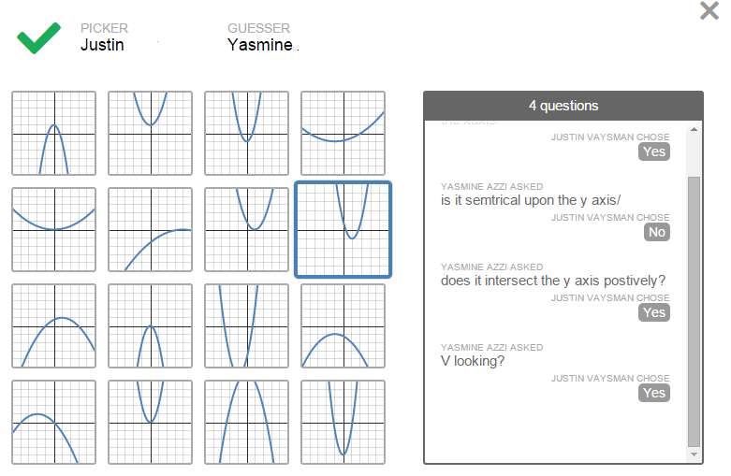731x476 pixels.
Task: Select the first graph card in top row
Action: pyautogui.click(x=53, y=133)
